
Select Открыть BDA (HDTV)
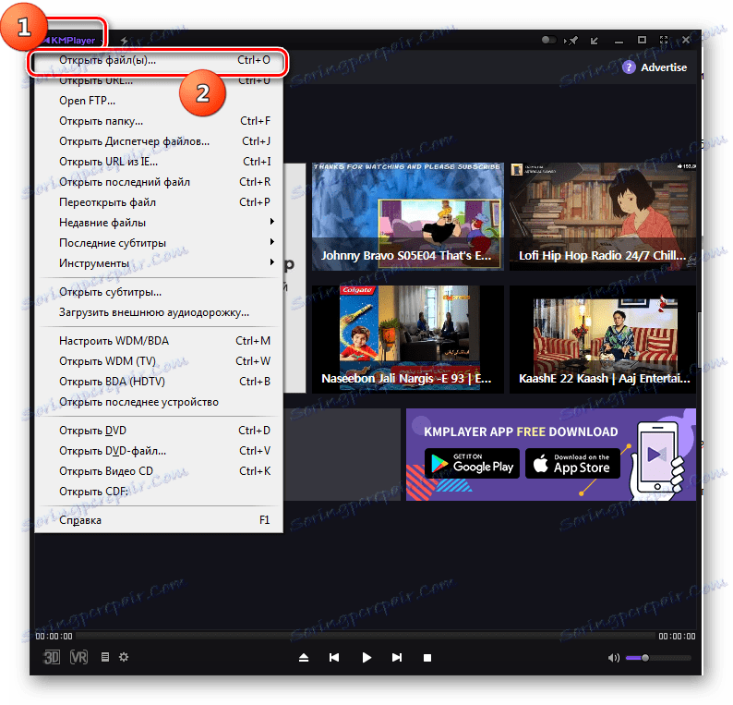pos(159,382)
